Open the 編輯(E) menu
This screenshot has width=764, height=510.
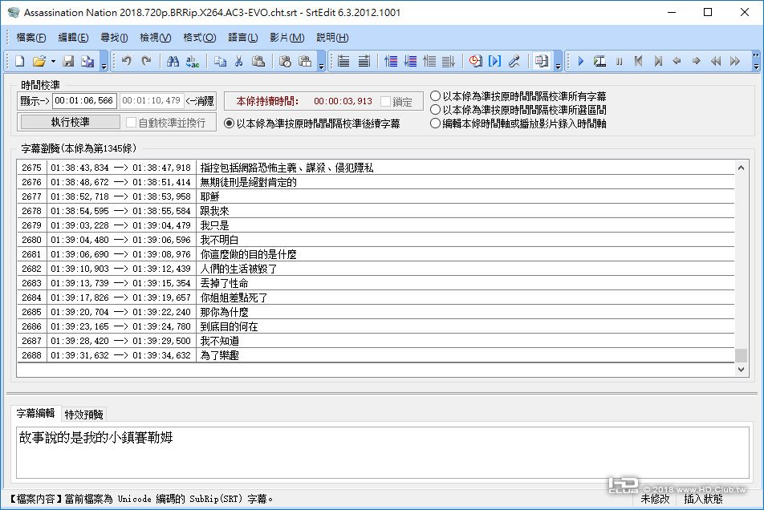(x=73, y=38)
